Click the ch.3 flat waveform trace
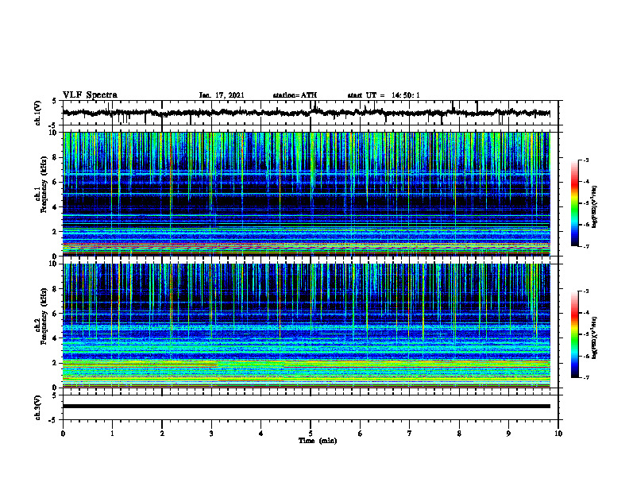Viewport: 629px width, 486px height. click(306, 407)
